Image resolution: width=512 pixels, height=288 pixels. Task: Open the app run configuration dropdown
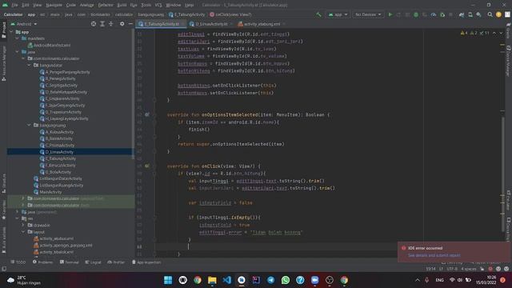click(x=338, y=14)
